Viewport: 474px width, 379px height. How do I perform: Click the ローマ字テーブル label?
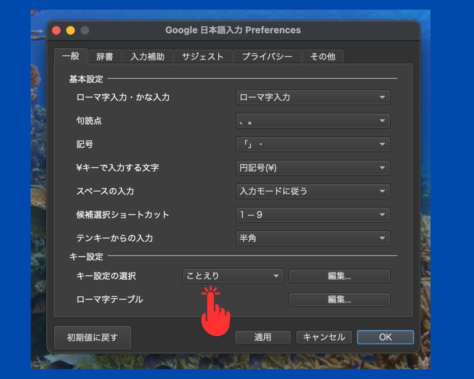tap(110, 299)
